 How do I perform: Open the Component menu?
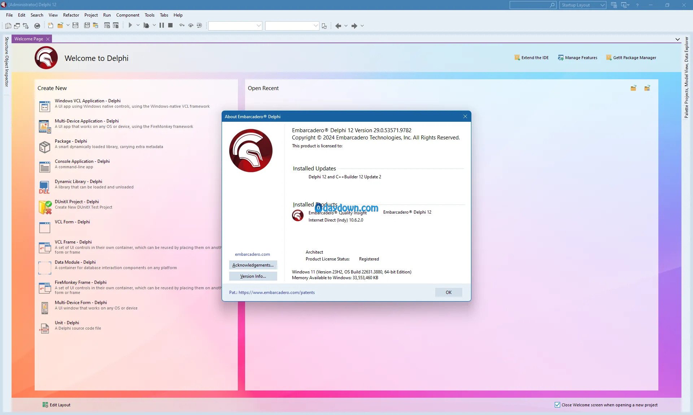[x=127, y=15]
